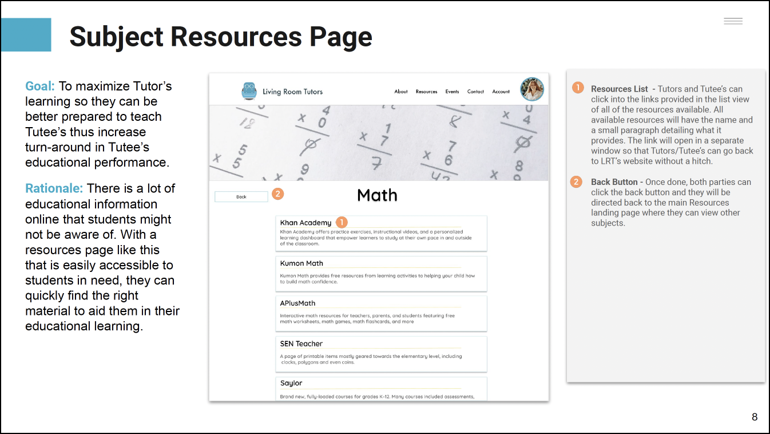Open the Account menu item
Viewport: 770px width, 434px height.
pyautogui.click(x=501, y=92)
